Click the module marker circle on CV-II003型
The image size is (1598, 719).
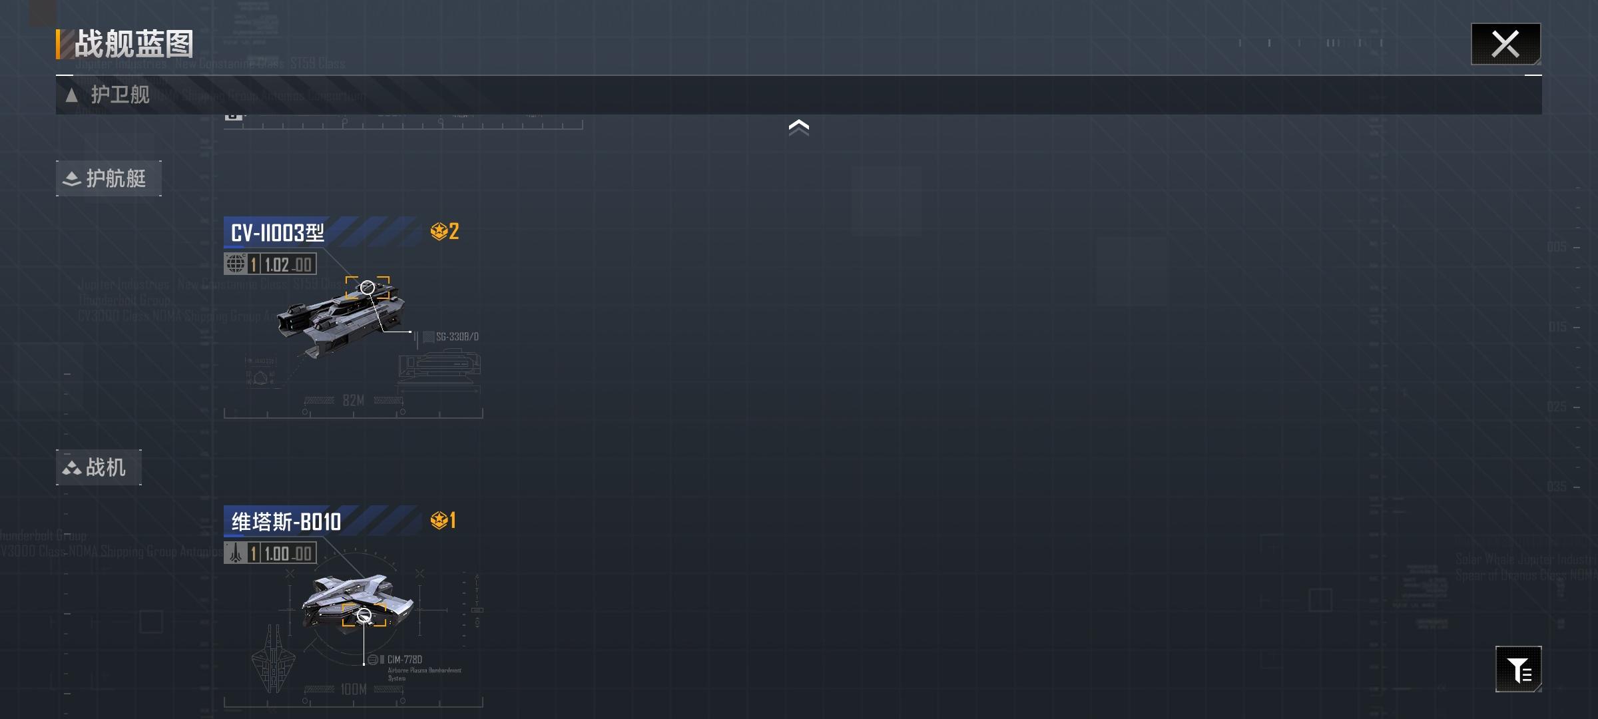click(368, 288)
